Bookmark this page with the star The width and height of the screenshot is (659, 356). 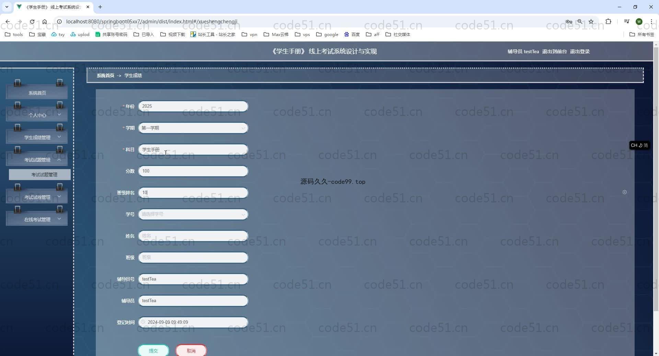(591, 22)
